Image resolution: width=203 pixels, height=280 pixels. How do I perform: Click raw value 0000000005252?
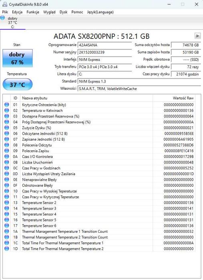pyautogui.click(x=179, y=168)
